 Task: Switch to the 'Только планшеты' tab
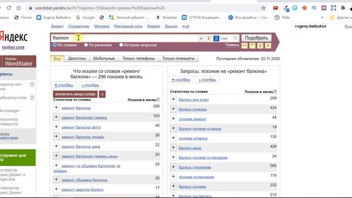178,58
